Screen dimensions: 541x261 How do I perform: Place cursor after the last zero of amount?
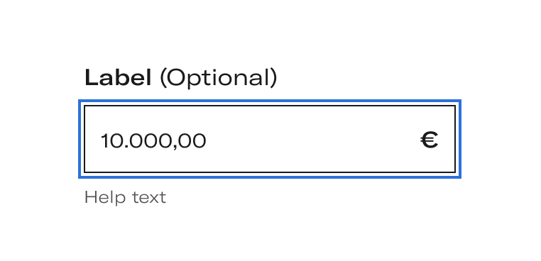[x=207, y=141]
